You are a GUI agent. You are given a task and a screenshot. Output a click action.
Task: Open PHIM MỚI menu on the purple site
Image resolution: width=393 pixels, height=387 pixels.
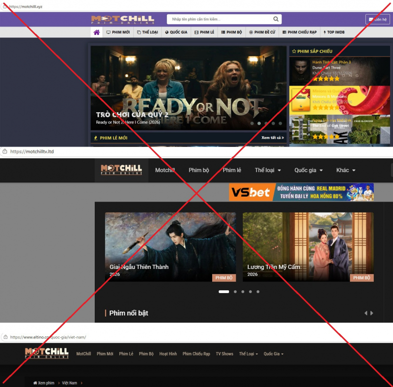click(118, 32)
